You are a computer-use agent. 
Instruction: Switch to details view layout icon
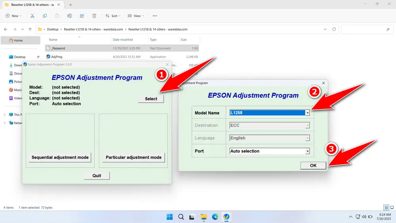point(386,208)
